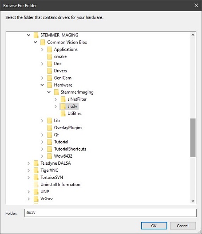The width and height of the screenshot is (202, 234).
Task: Select the Utilities folder icon
Action: (63, 113)
